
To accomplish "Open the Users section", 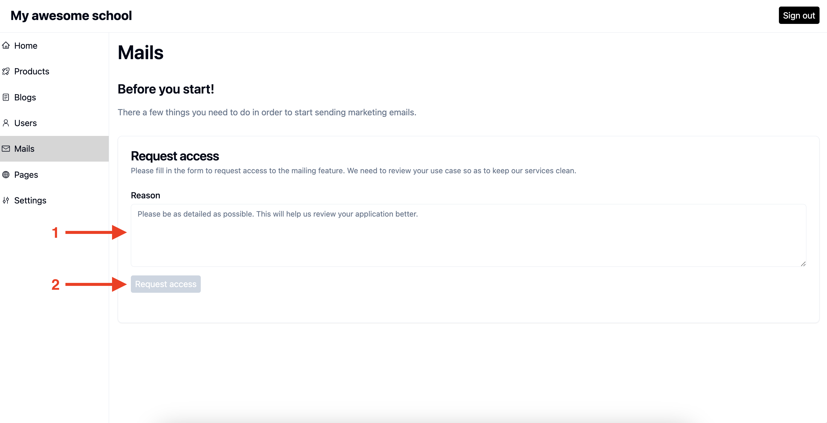I will click(x=25, y=122).
